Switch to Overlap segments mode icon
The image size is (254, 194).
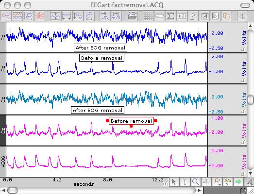click(x=40, y=16)
